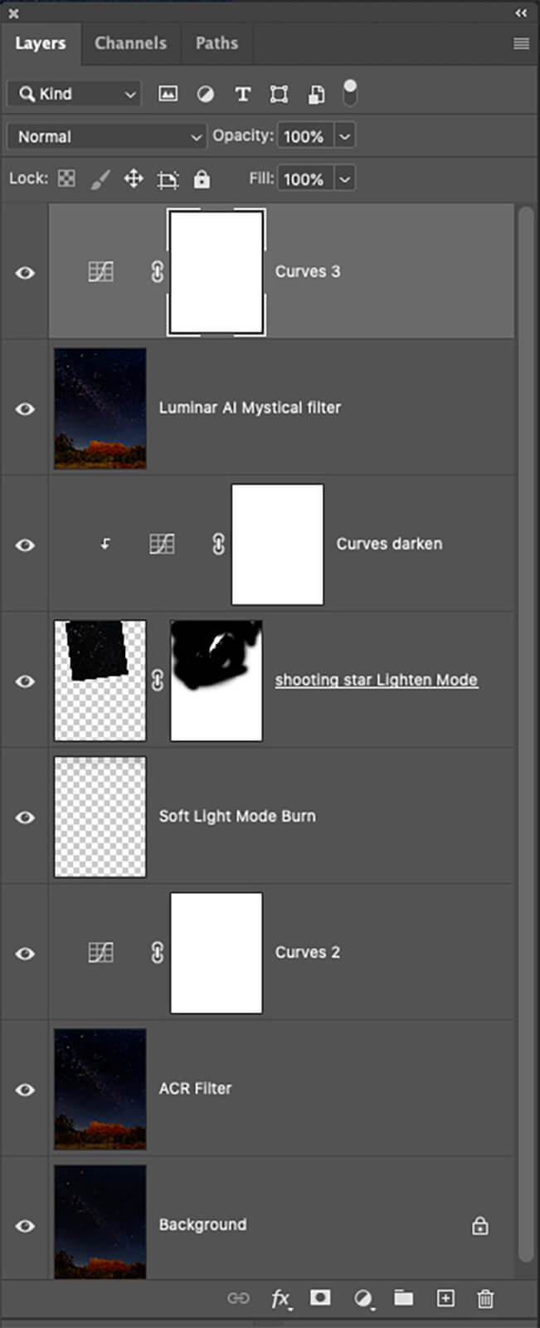The height and width of the screenshot is (1328, 540).
Task: Hide the Background layer
Action: click(25, 1226)
